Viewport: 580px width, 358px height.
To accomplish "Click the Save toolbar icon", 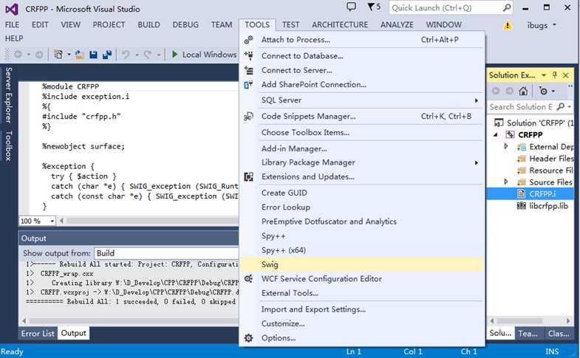I will point(93,55).
